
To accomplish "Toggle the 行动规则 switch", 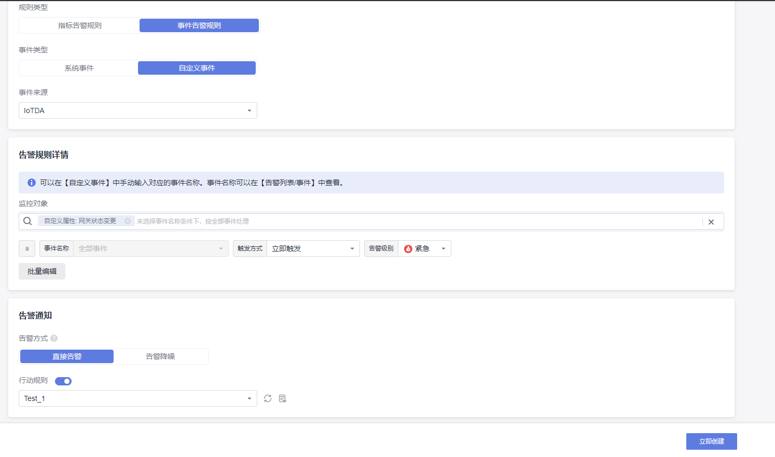I will click(63, 381).
